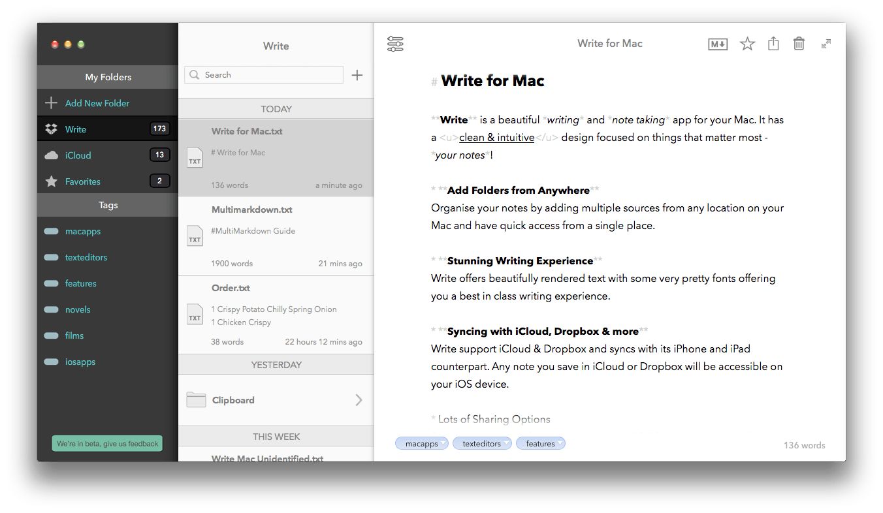This screenshot has height=513, width=883.
Task: Open the Share icon in the toolbar
Action: click(x=773, y=43)
